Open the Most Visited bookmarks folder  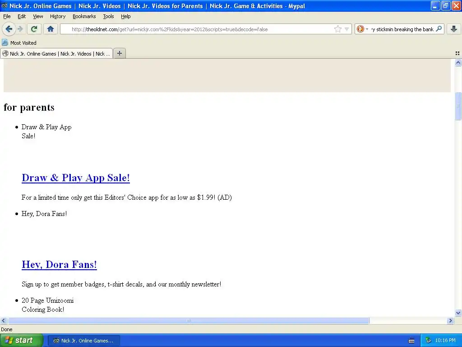pos(19,43)
